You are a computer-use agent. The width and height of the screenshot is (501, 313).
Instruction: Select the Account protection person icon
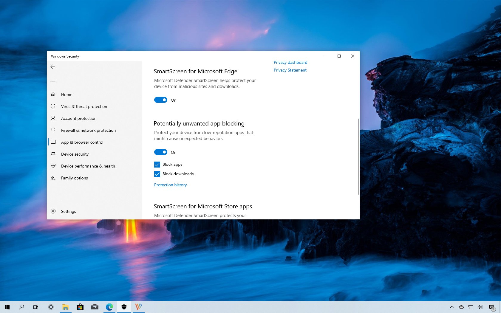click(x=53, y=118)
